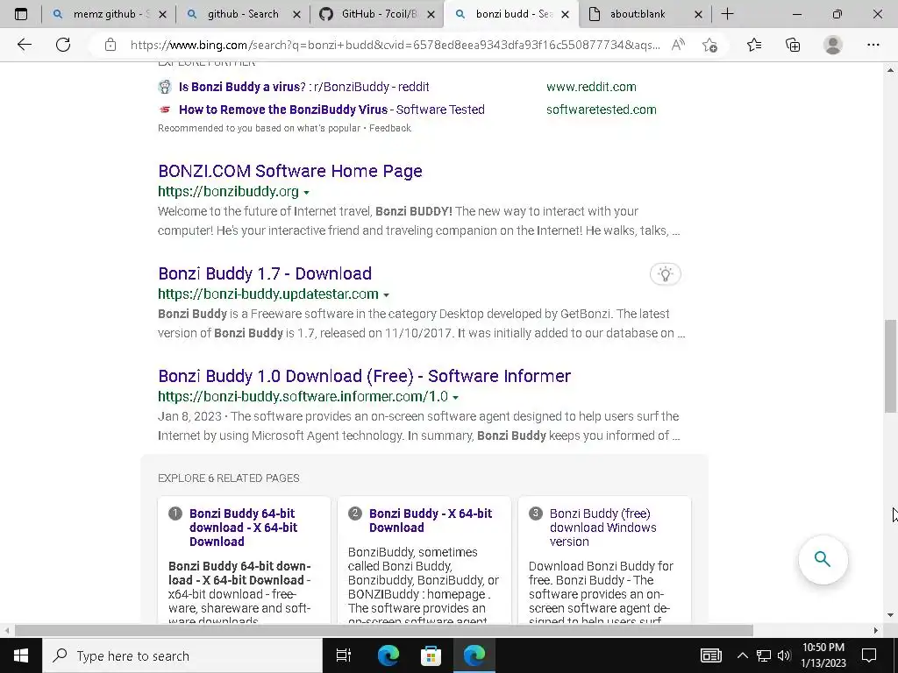View site information lock icon
The image size is (898, 673).
[110, 45]
